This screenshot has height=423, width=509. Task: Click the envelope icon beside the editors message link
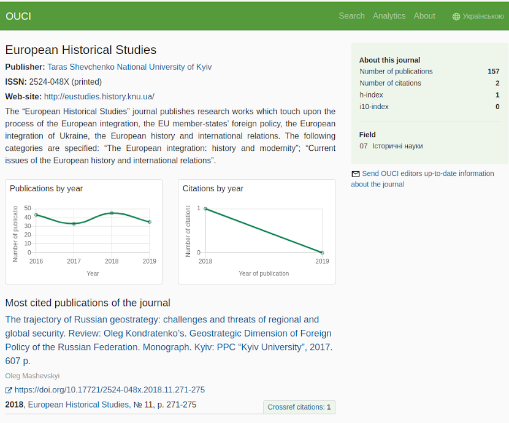(354, 173)
